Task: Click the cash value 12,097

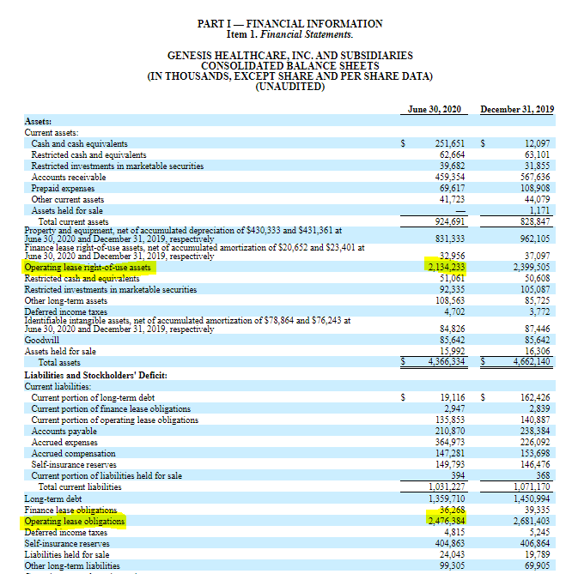Action: coord(537,143)
